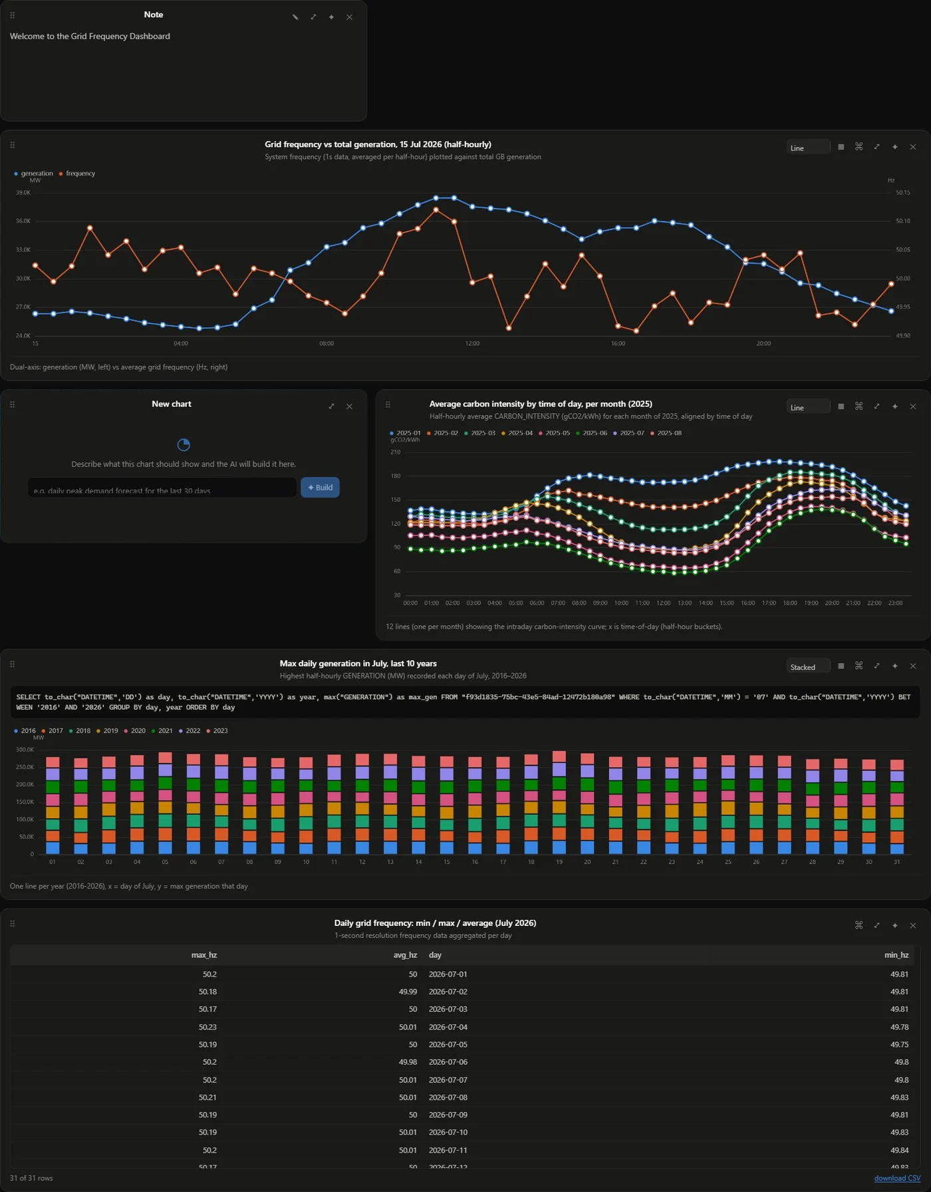Click the Build button in New chart
The height and width of the screenshot is (1192, 931).
tap(320, 488)
